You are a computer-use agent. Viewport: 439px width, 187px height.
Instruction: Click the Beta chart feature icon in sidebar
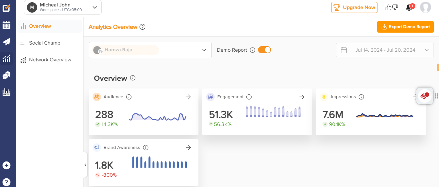point(6,92)
